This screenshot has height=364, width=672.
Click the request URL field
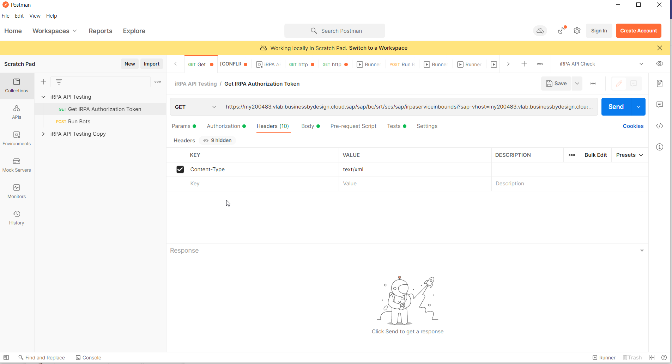(409, 107)
